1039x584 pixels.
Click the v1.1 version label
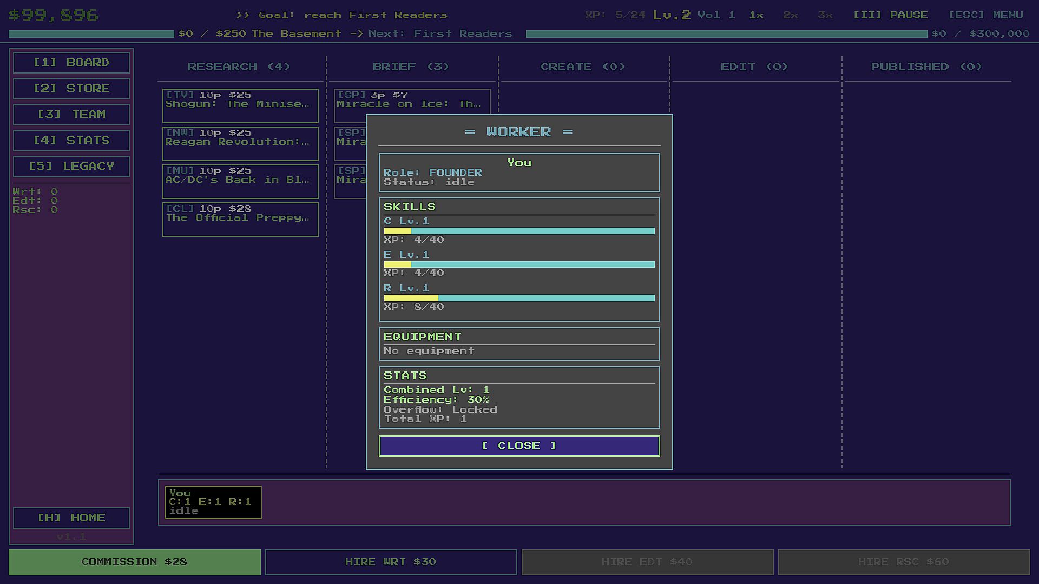[71, 536]
